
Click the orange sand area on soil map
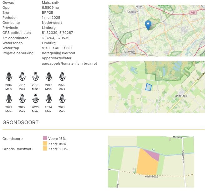coord(146,164)
